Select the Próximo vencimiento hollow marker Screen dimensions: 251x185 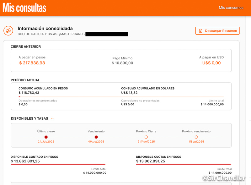point(196,137)
